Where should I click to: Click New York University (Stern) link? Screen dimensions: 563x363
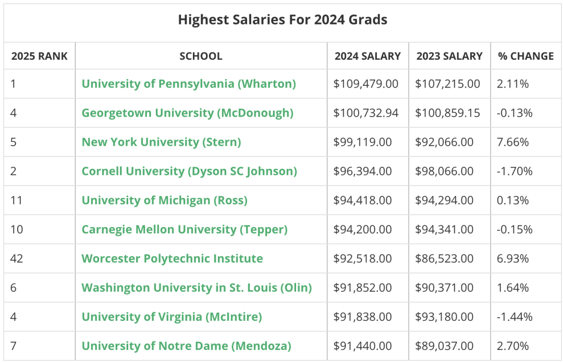[x=161, y=142]
